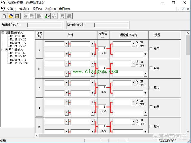
Task: Click the New file toolbar icon
Action: click(4, 16)
